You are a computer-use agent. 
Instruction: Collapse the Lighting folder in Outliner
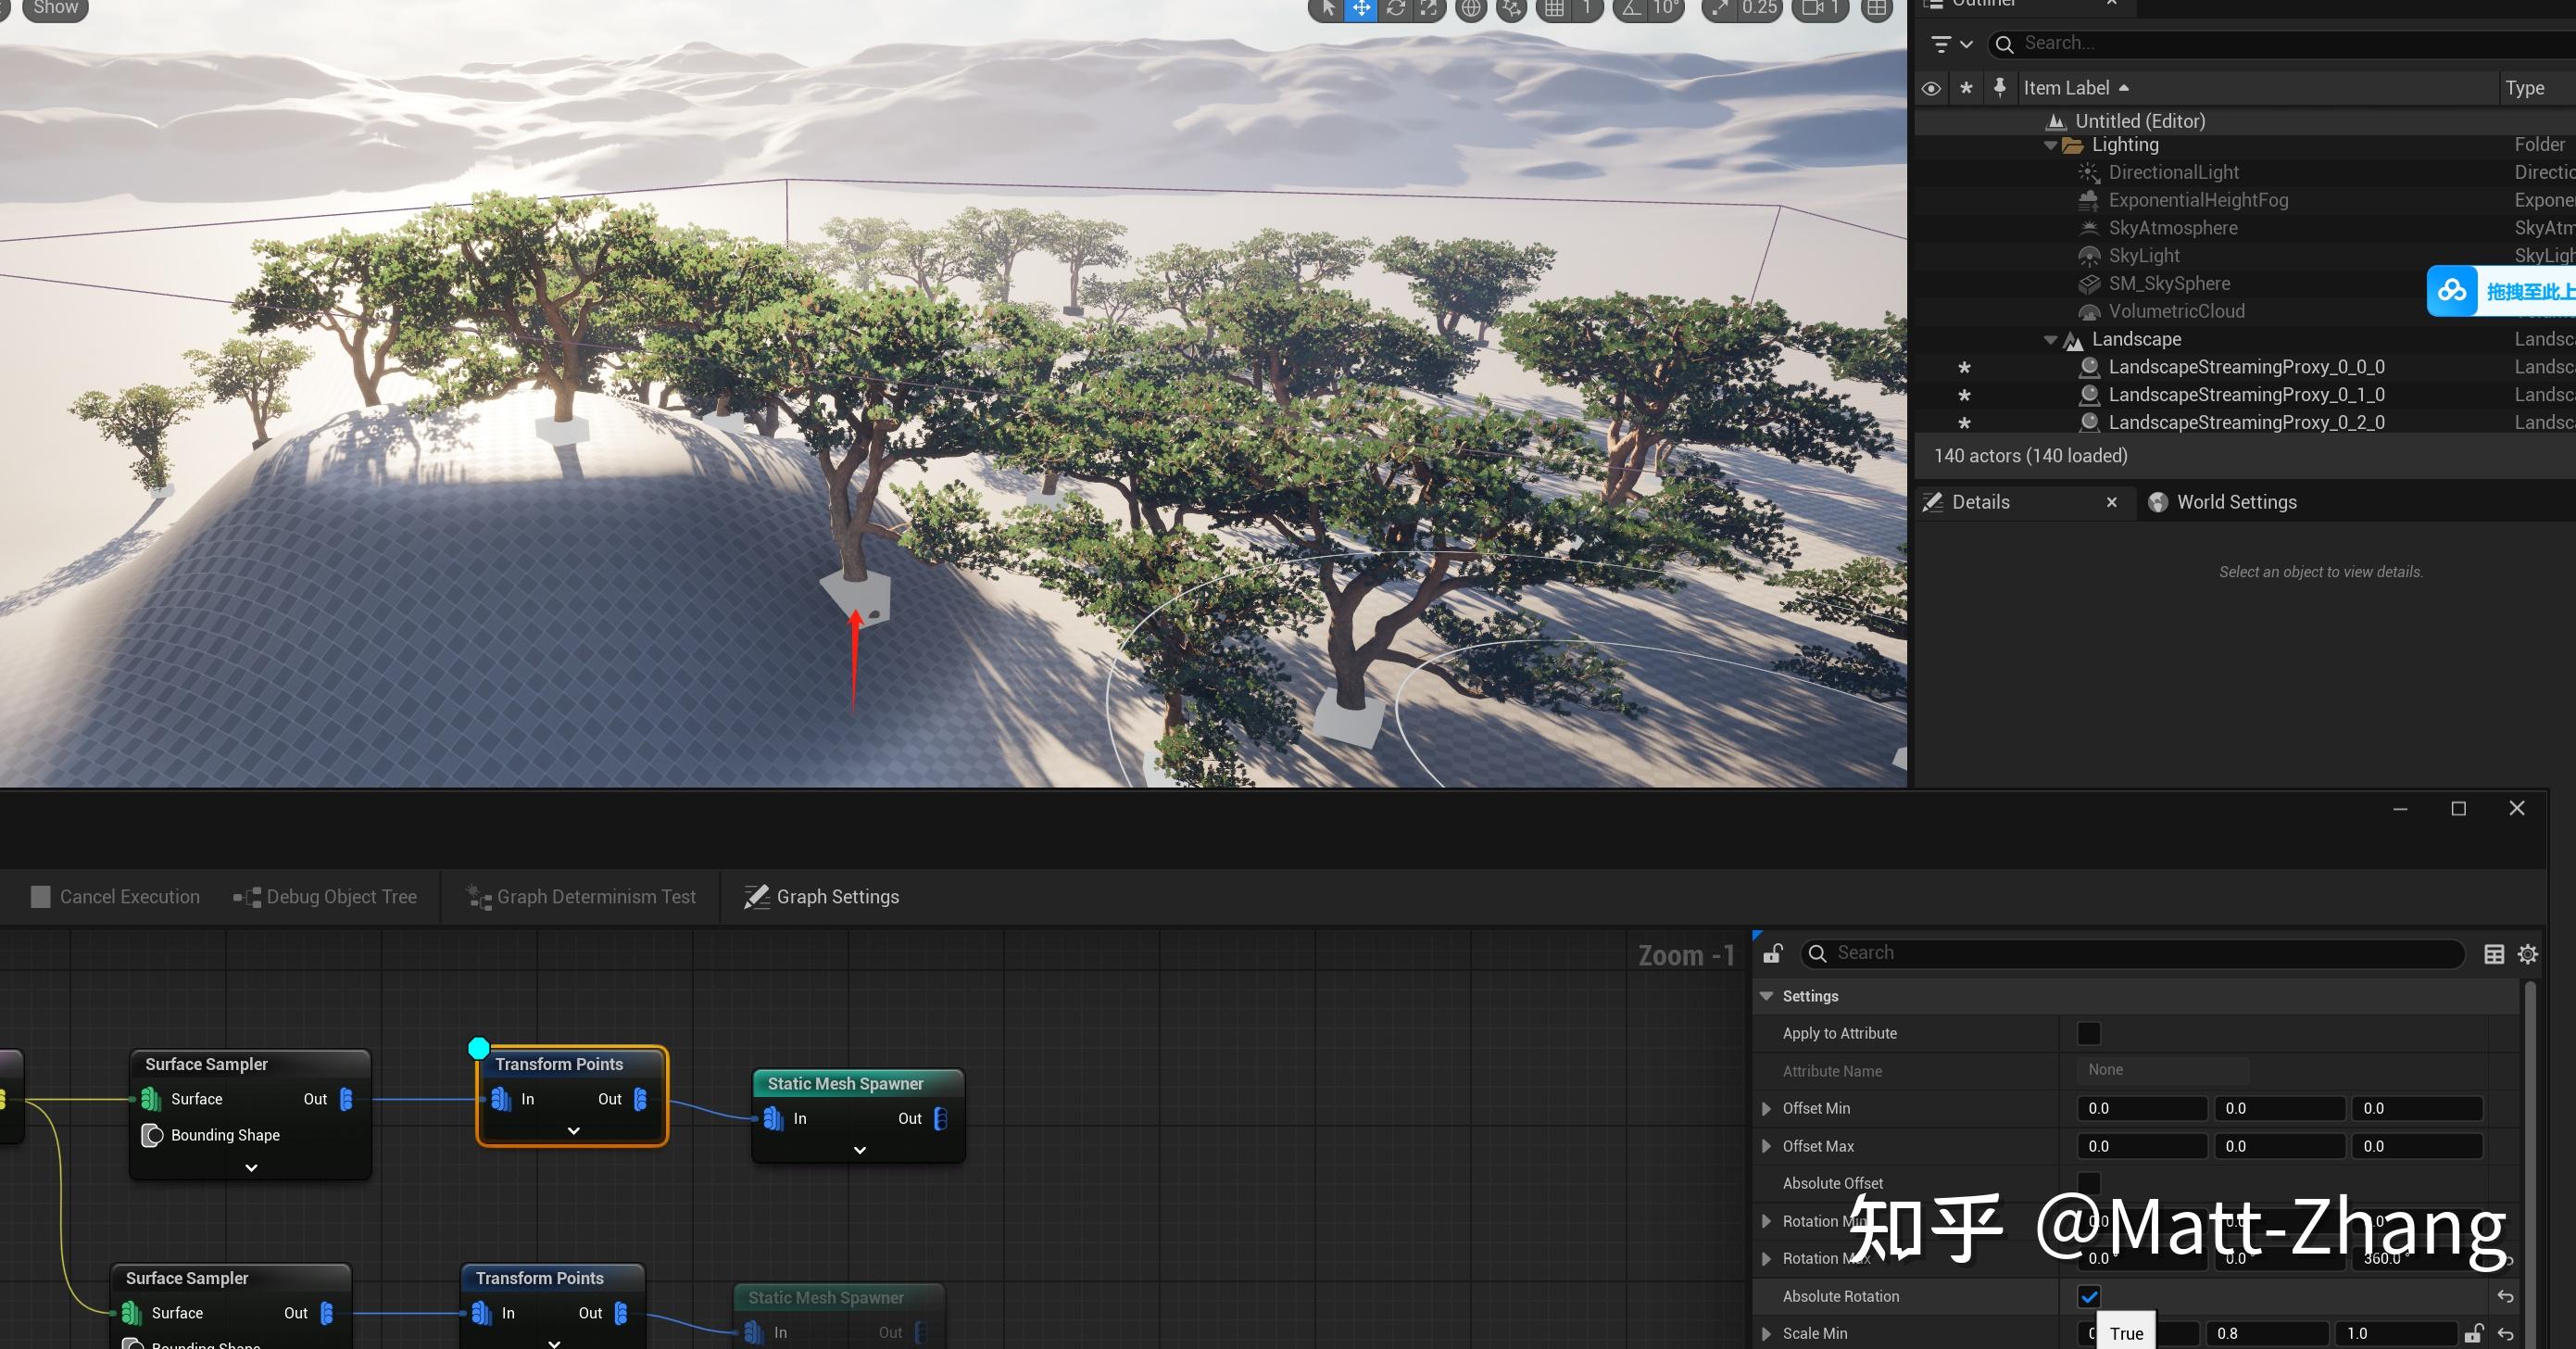[2050, 145]
